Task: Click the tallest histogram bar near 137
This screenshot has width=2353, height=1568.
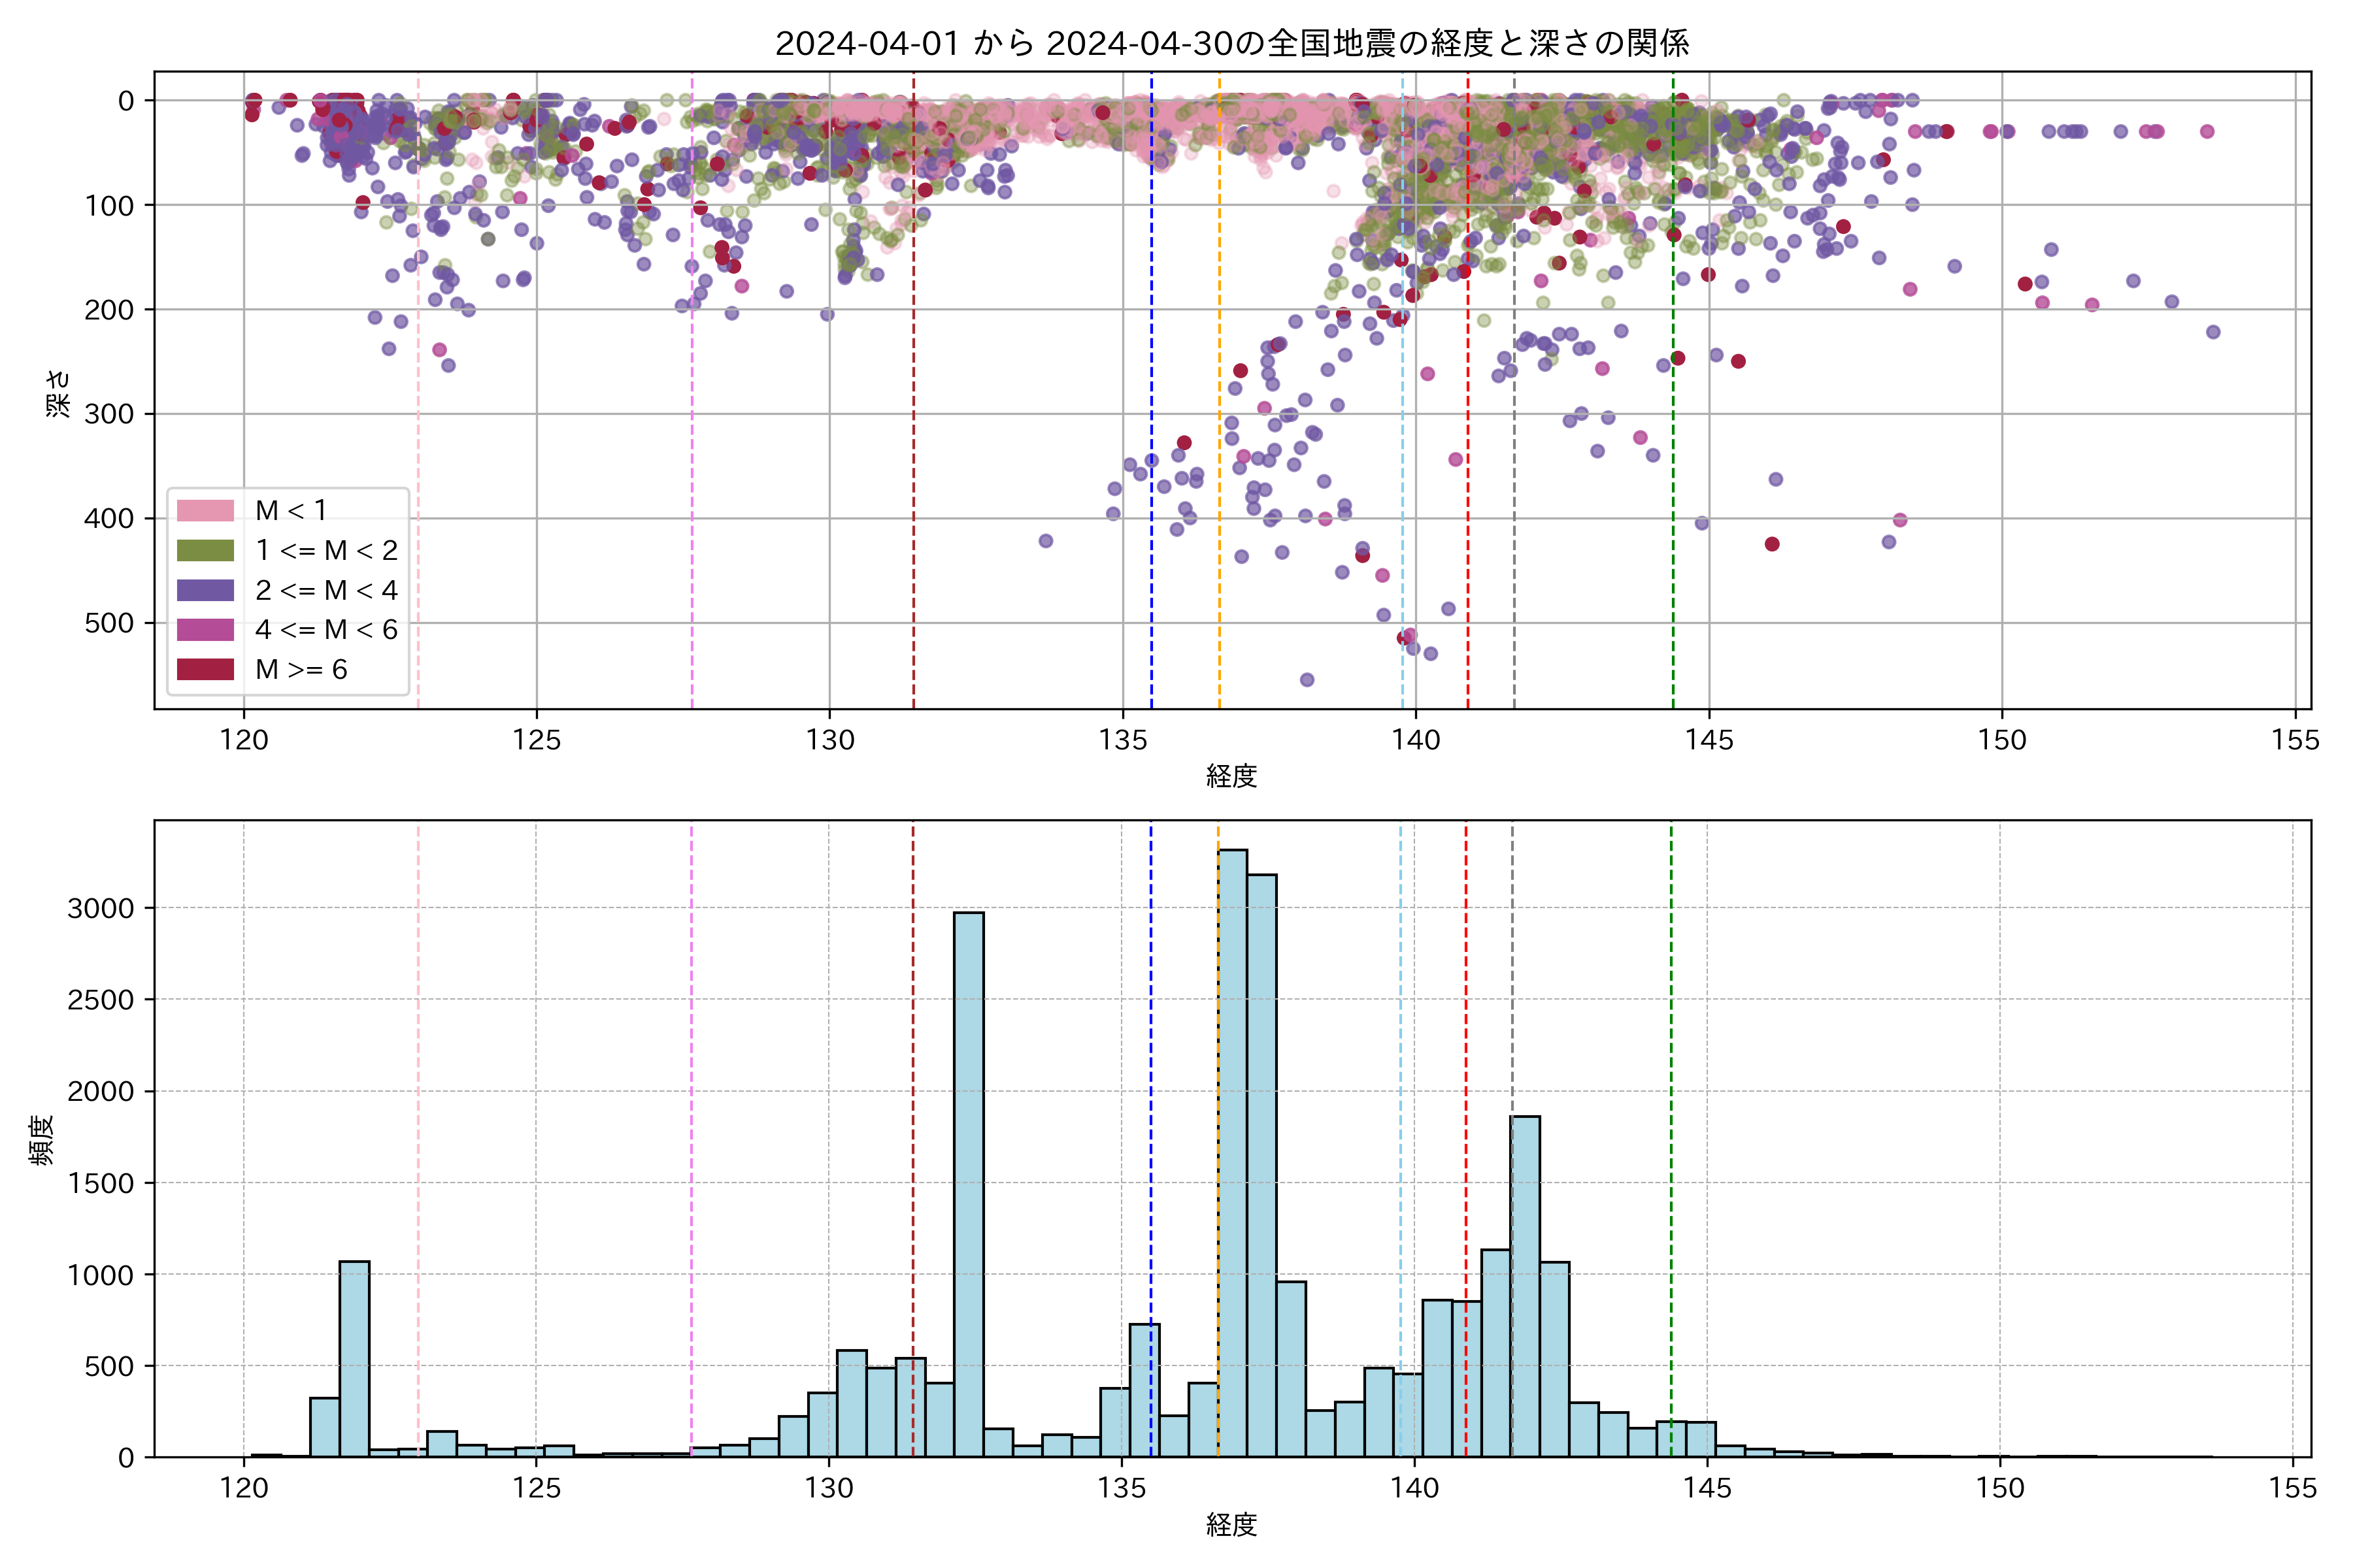Action: coord(1233,1150)
